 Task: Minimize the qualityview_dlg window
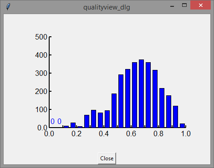(x=172, y=6)
